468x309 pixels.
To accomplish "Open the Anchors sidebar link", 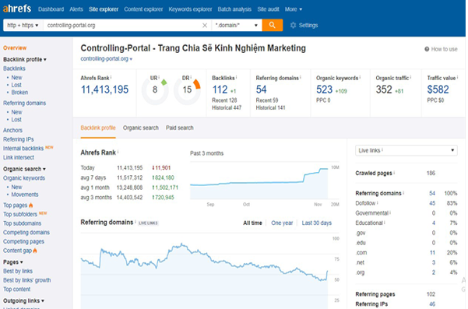I will coord(12,130).
